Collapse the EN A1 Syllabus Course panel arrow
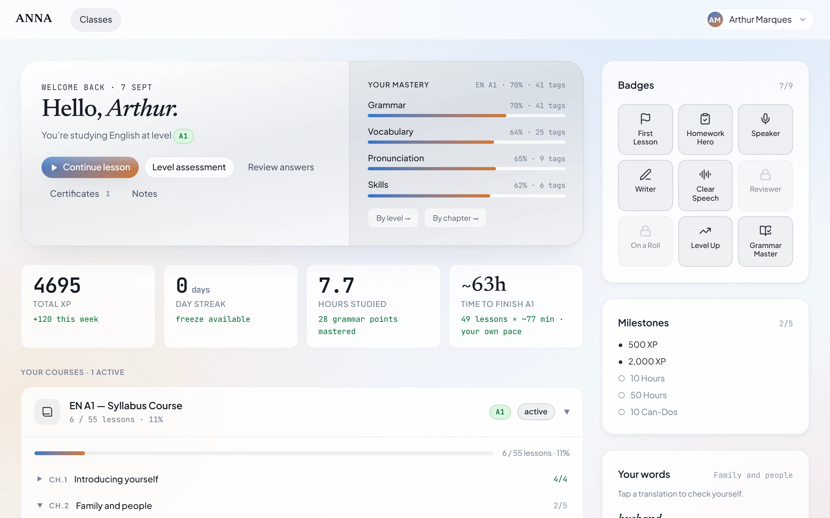The image size is (830, 518). tap(567, 412)
